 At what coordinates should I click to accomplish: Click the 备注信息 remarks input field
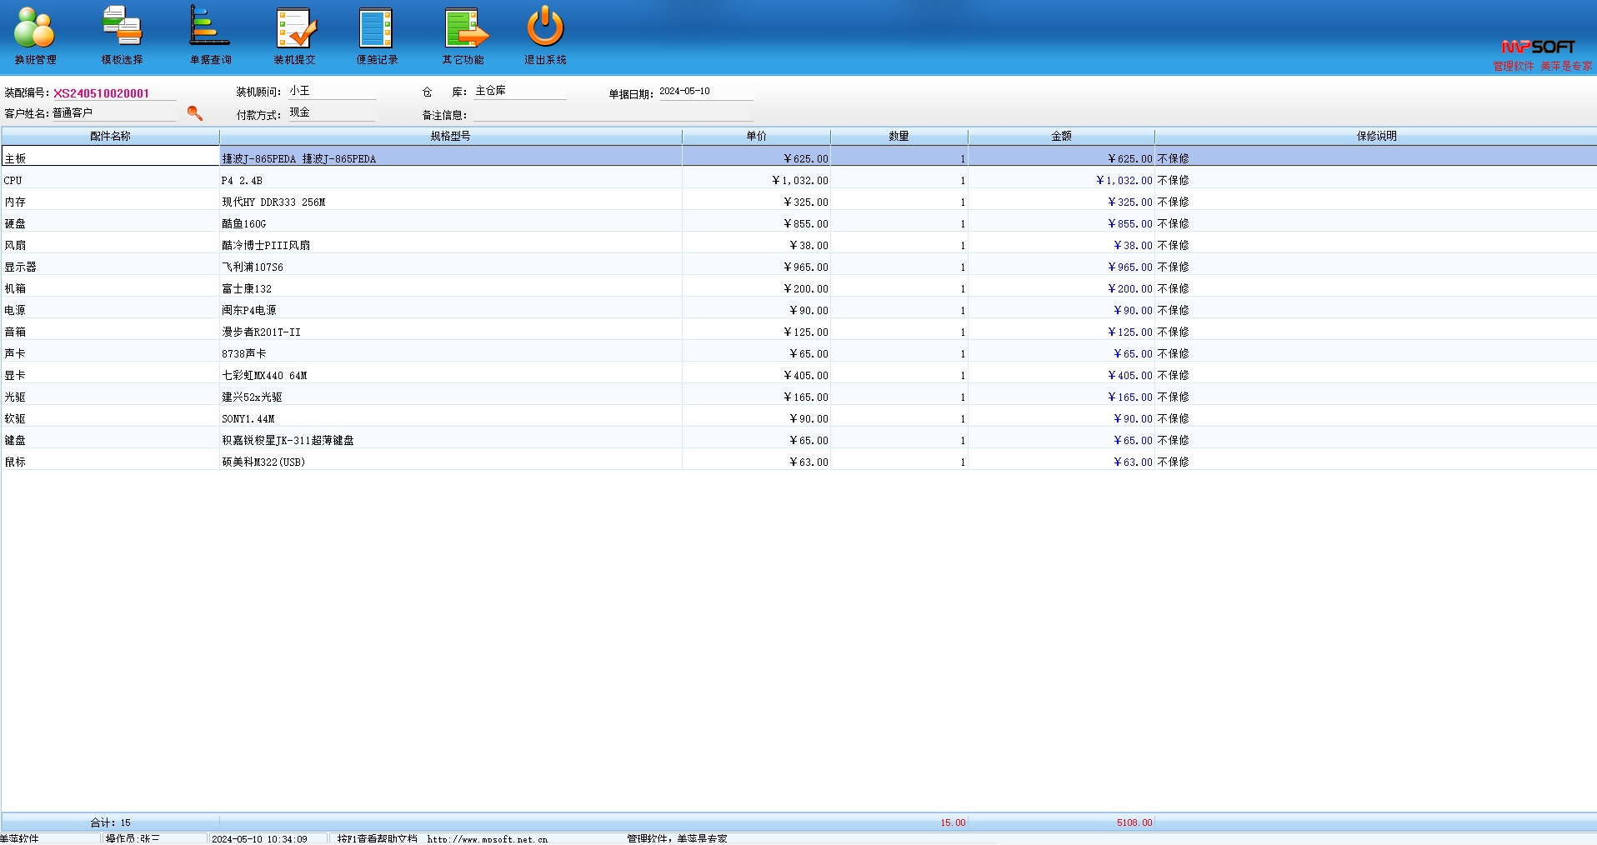(613, 115)
